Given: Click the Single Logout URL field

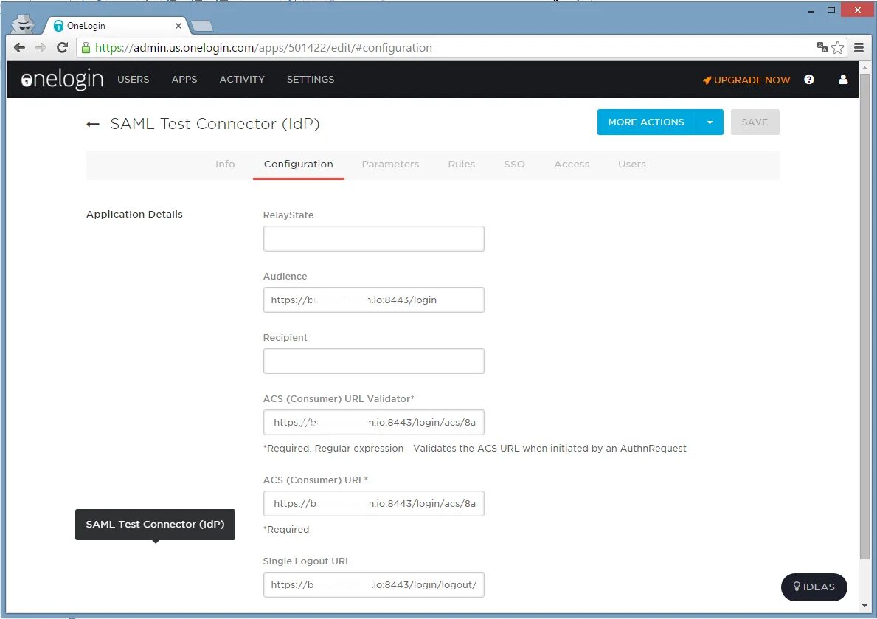Looking at the screenshot, I should coord(374,585).
